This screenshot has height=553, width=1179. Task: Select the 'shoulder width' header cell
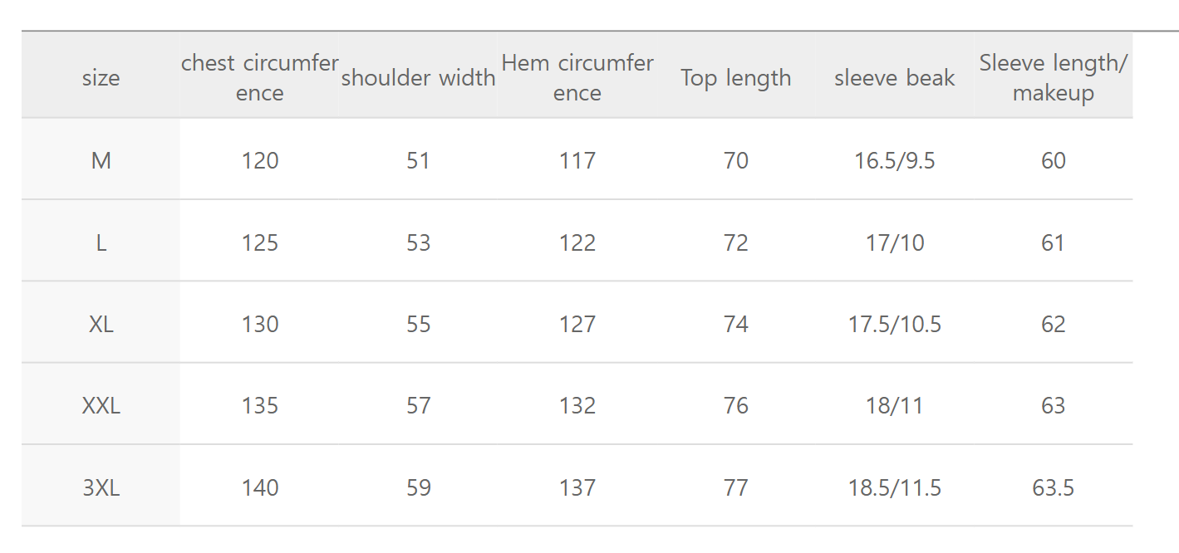(419, 78)
